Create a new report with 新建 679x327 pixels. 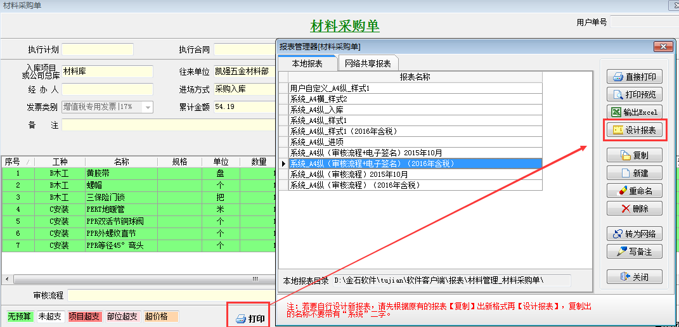point(635,172)
